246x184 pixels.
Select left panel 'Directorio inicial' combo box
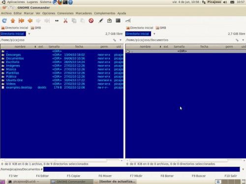click(13, 34)
